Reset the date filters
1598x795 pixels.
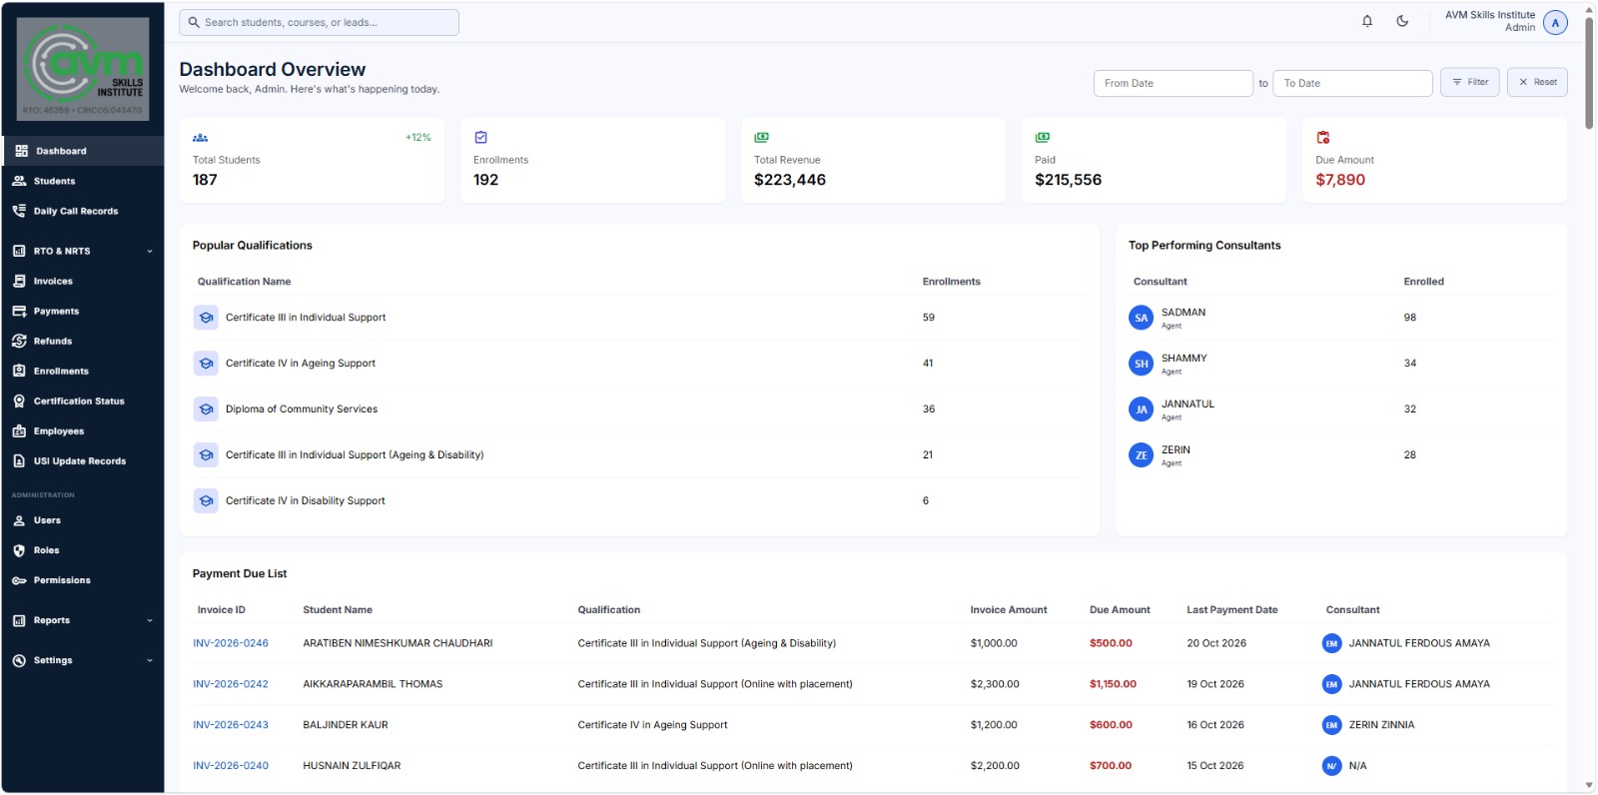[1537, 82]
